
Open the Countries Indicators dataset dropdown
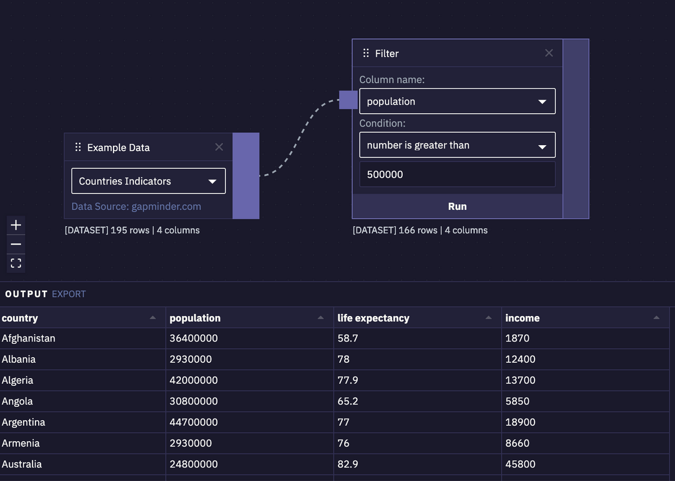[148, 181]
